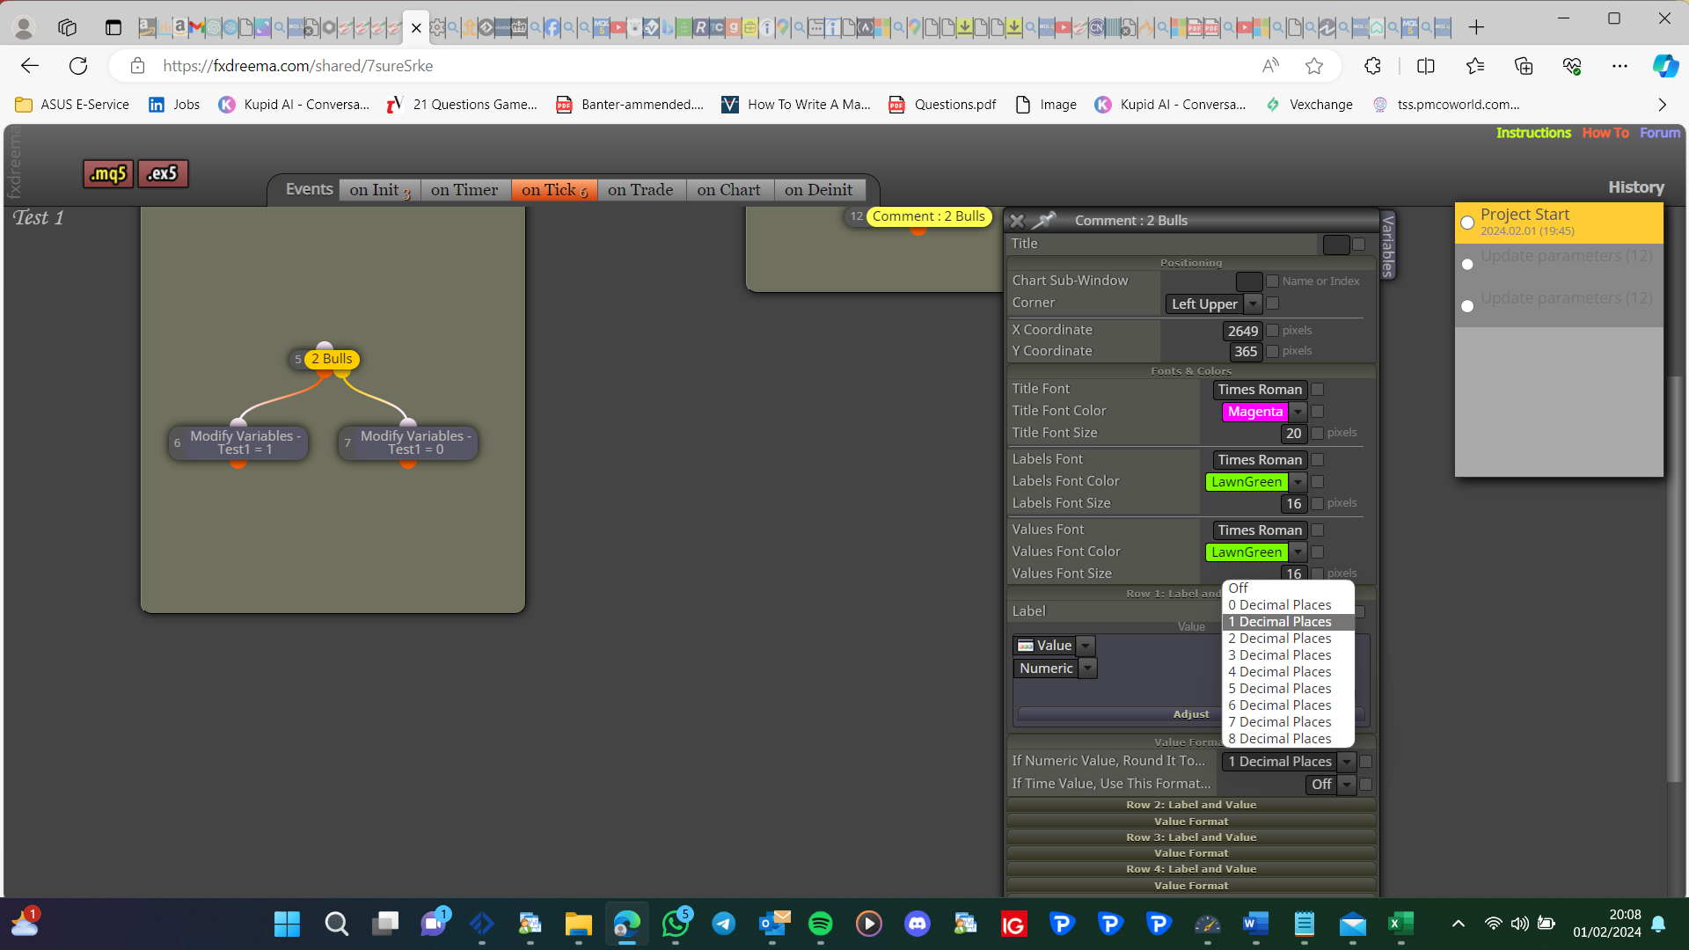Toggle the Title Font Color checkbox
The width and height of the screenshot is (1689, 950).
1318,412
